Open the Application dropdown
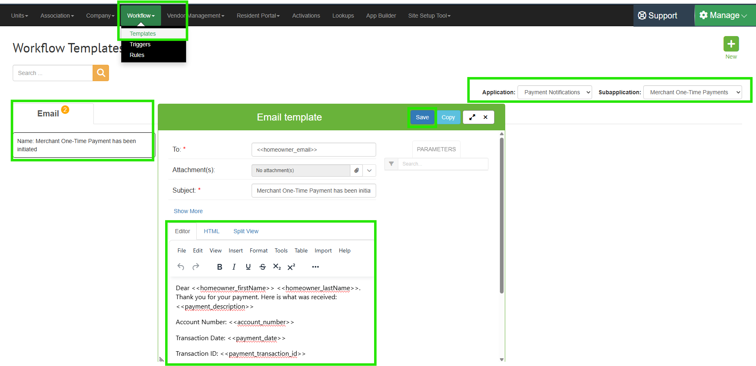The height and width of the screenshot is (366, 756). click(554, 92)
